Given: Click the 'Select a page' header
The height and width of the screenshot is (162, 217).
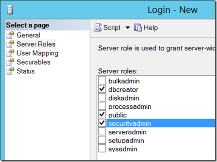Looking at the screenshot, I should tap(28, 25).
